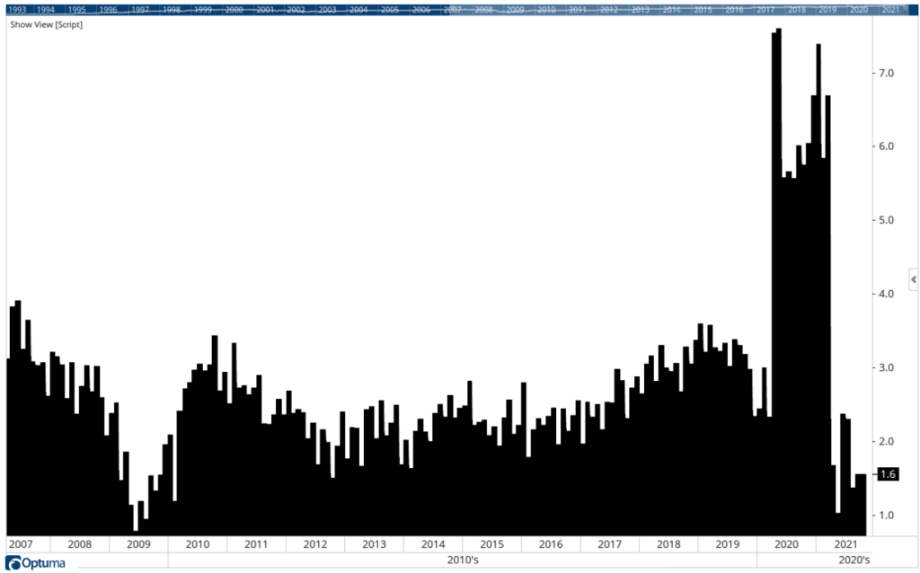Screen dimensions: 920x574
Task: Jump to 2006 in the top overview strip
Action: [421, 9]
